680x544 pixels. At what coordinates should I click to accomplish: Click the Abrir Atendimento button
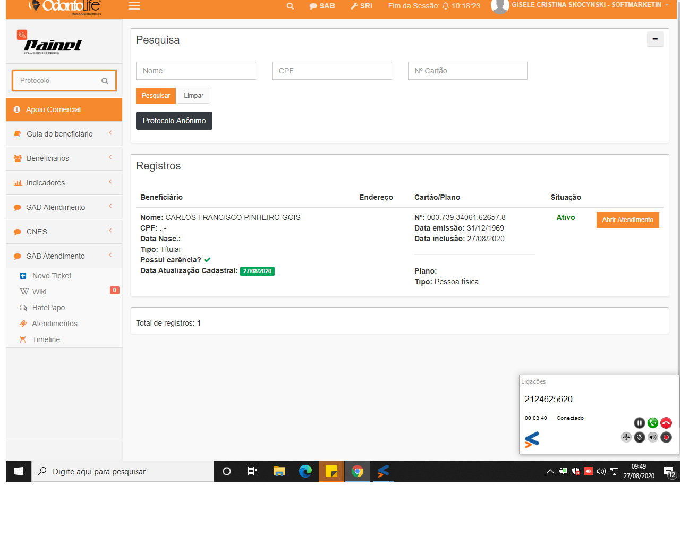627,220
